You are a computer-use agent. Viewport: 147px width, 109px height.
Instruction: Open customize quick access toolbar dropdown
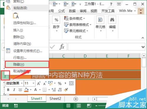pos(80,4)
